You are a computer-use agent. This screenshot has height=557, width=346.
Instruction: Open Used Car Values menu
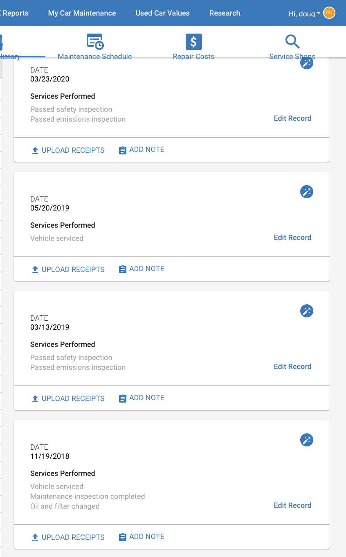pos(162,13)
